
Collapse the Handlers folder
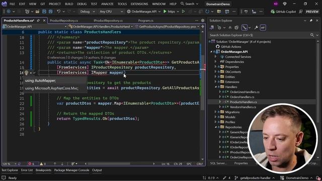pyautogui.click(x=216, y=87)
